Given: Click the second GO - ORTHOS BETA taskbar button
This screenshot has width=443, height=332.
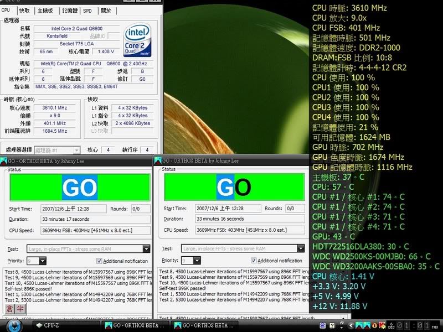Looking at the screenshot, I should (204, 325).
